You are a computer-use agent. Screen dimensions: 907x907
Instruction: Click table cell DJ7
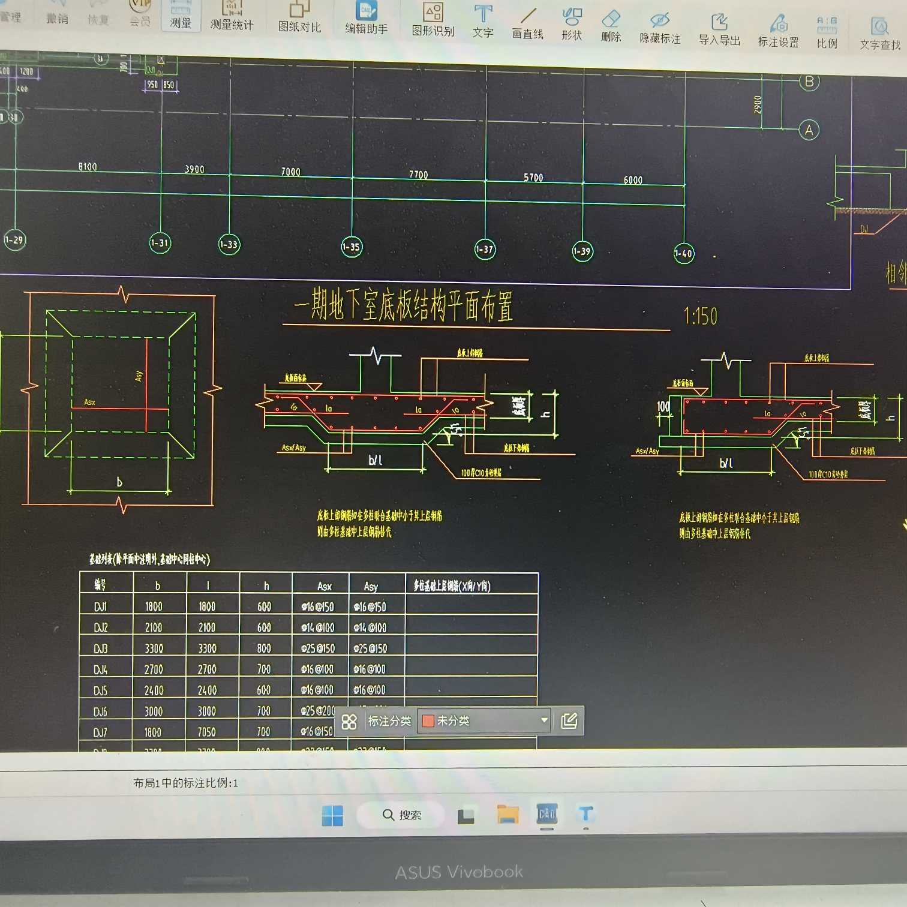[x=100, y=732]
